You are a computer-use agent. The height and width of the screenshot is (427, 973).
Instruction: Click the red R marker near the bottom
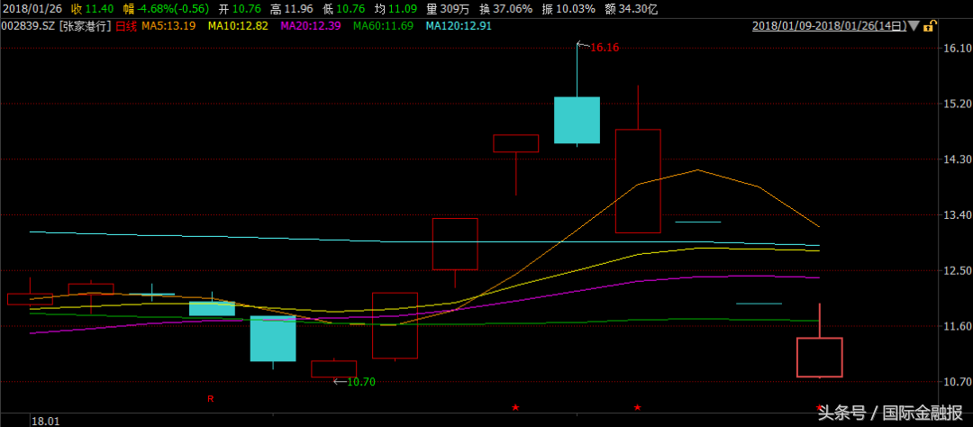click(x=211, y=397)
